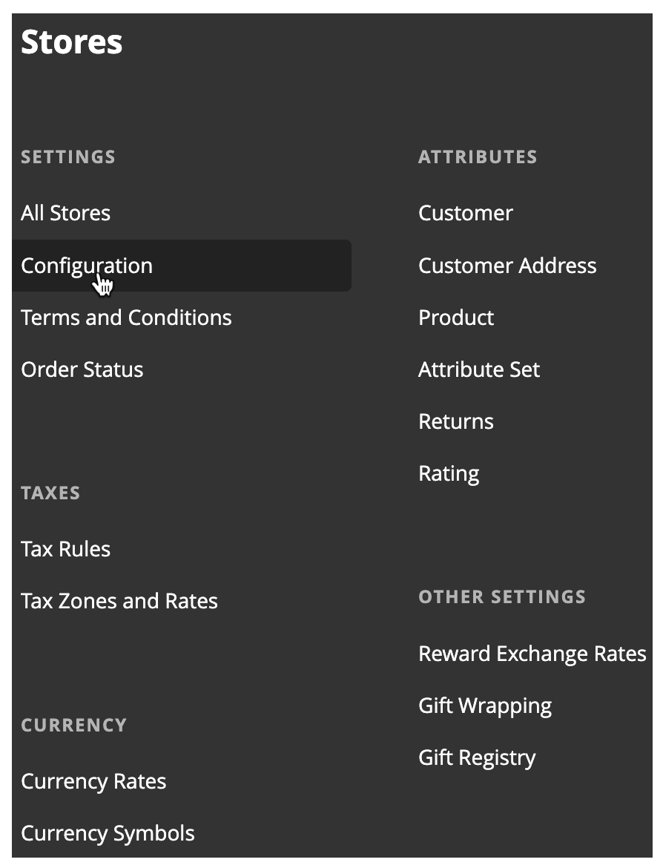
Task: Open Currency Symbols page
Action: pos(108,833)
